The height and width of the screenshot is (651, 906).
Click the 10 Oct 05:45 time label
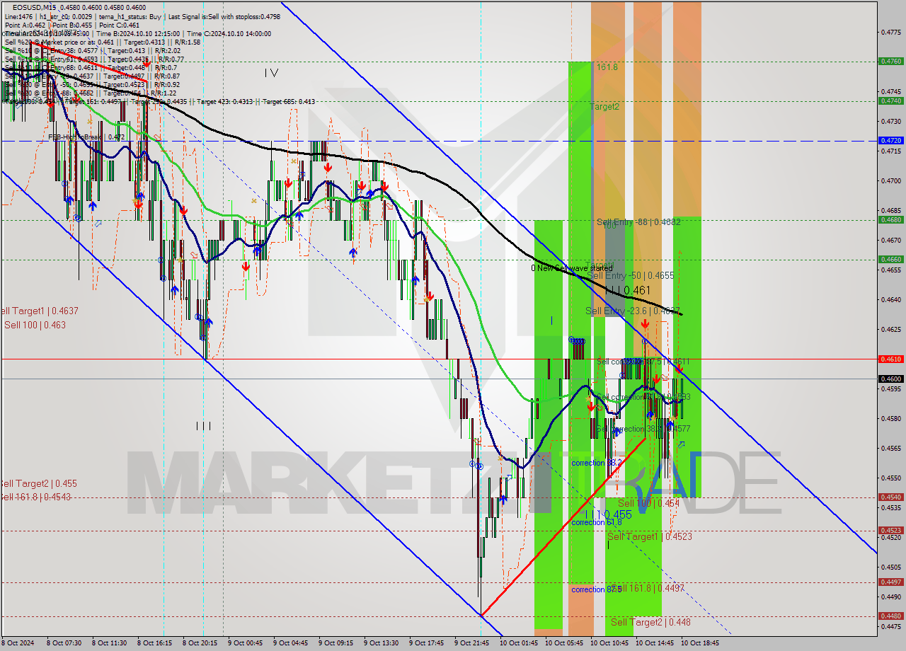pos(565,643)
